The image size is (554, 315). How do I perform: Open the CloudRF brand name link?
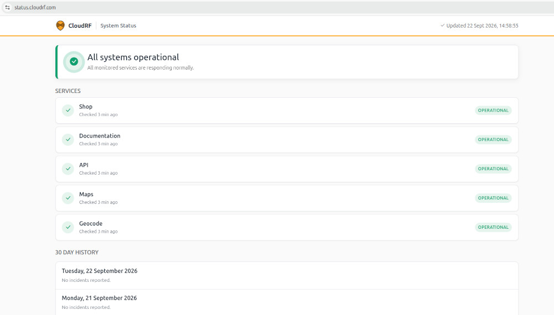(80, 26)
